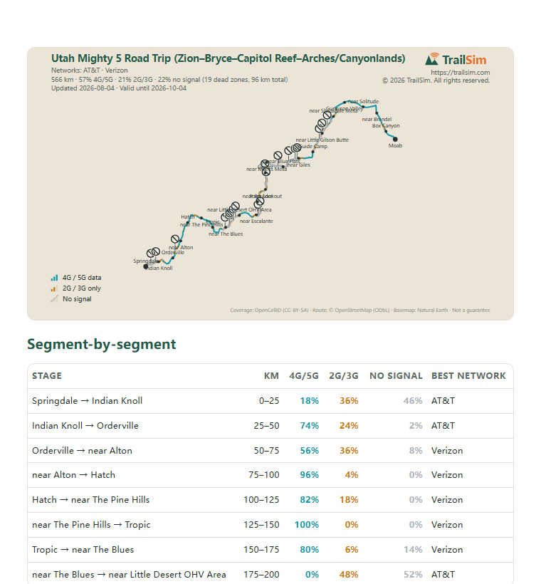Open the https://trailsim.com link
Image resolution: width=541 pixels, height=584 pixels.
460,72
